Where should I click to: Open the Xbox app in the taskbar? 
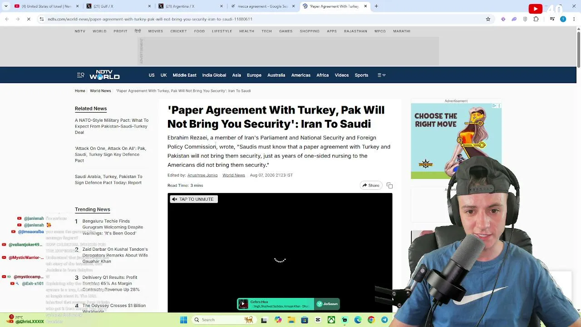click(331, 320)
